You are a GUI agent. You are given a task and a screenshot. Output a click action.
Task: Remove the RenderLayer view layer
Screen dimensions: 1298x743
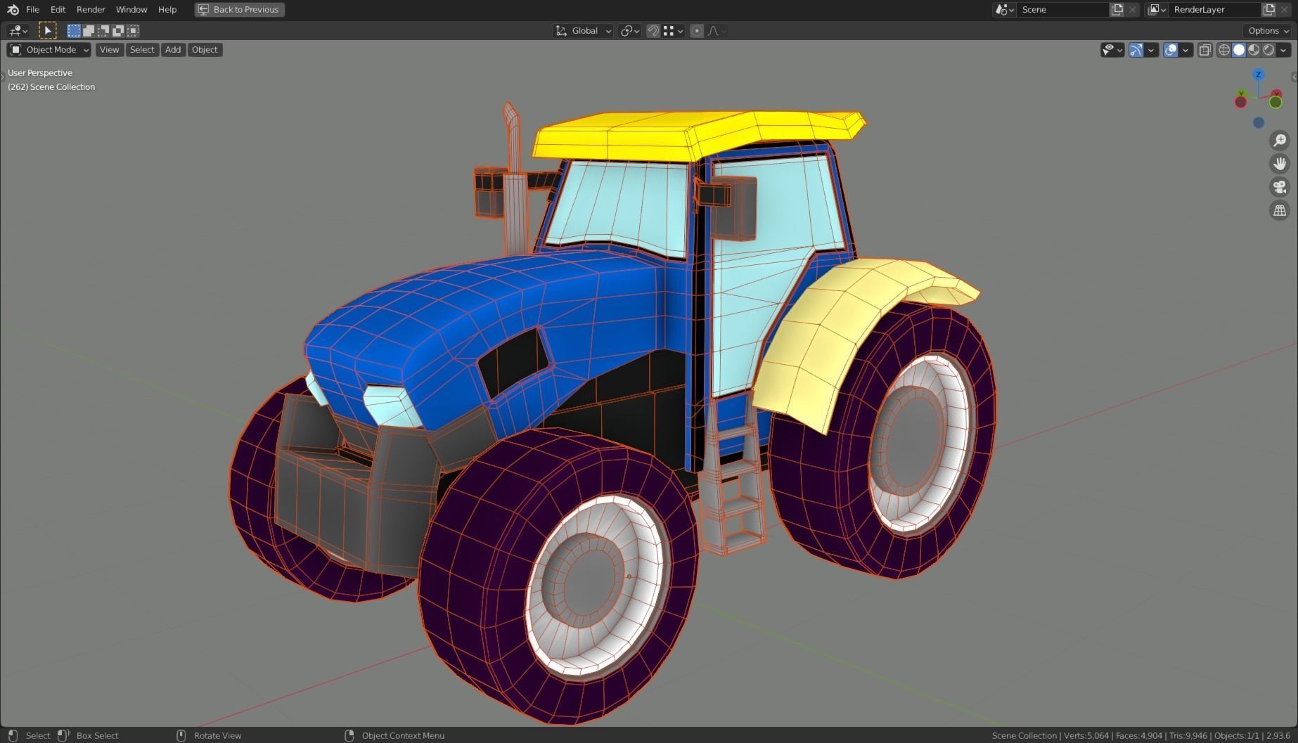[1285, 10]
